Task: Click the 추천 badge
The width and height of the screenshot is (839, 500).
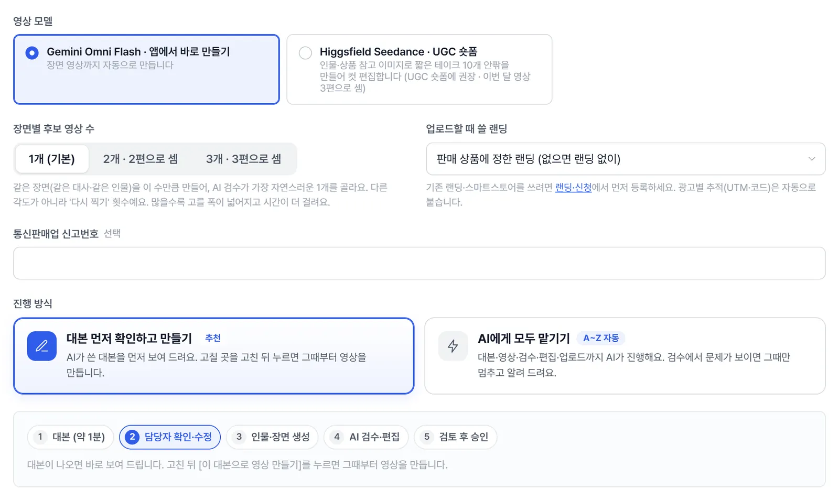Action: click(x=213, y=338)
